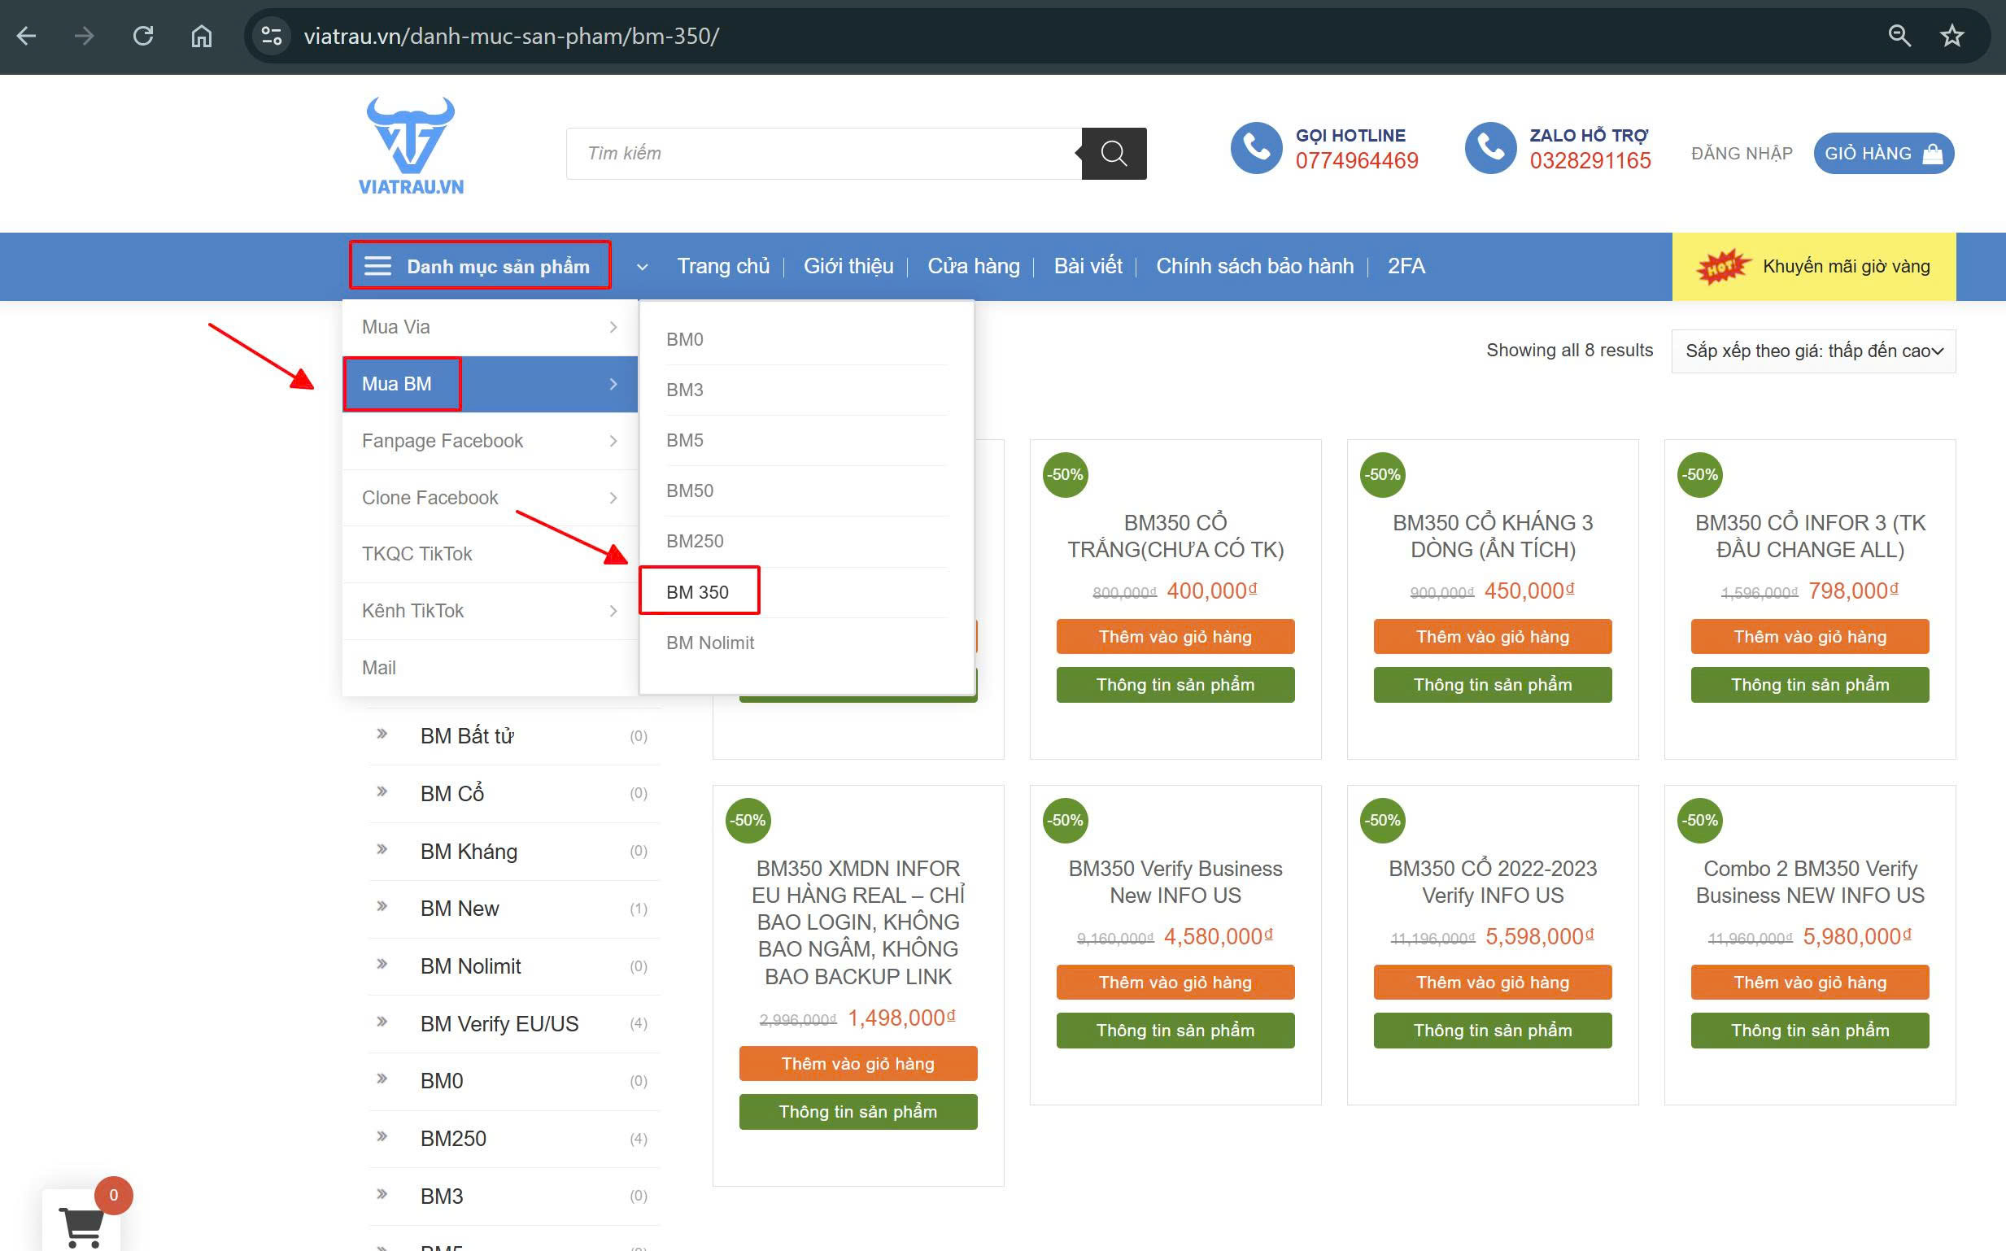Open floating shopping cart icon
This screenshot has width=2006, height=1251.
click(x=82, y=1224)
